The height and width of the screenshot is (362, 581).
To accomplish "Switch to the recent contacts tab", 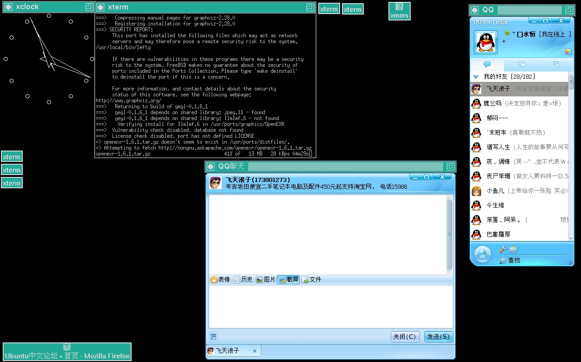I will point(556,65).
